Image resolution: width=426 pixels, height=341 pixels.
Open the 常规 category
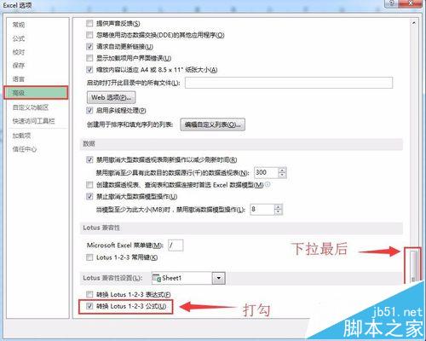tap(19, 25)
